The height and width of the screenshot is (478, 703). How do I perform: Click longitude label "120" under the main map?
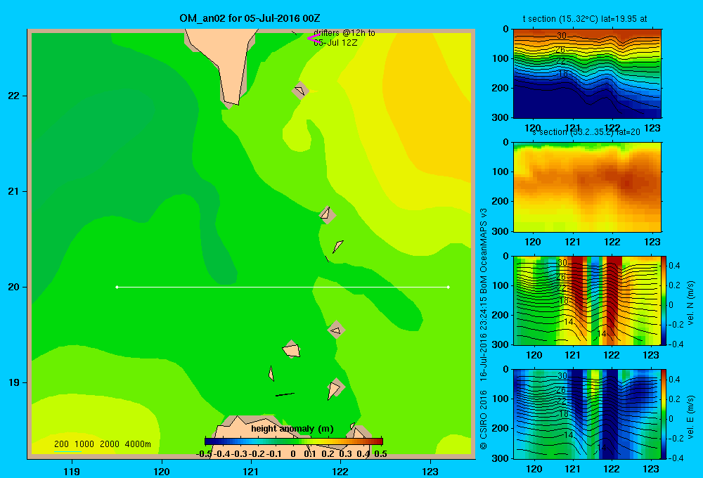pyautogui.click(x=162, y=471)
